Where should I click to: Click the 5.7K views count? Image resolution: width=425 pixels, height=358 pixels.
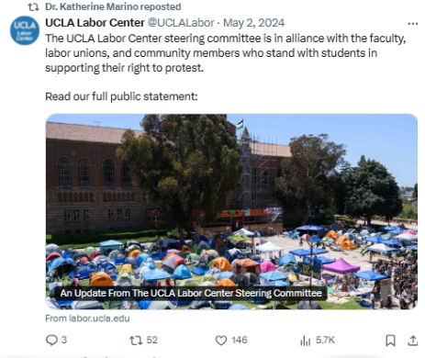tap(325, 340)
